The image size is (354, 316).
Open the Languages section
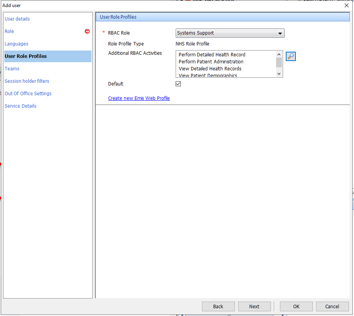(16, 44)
